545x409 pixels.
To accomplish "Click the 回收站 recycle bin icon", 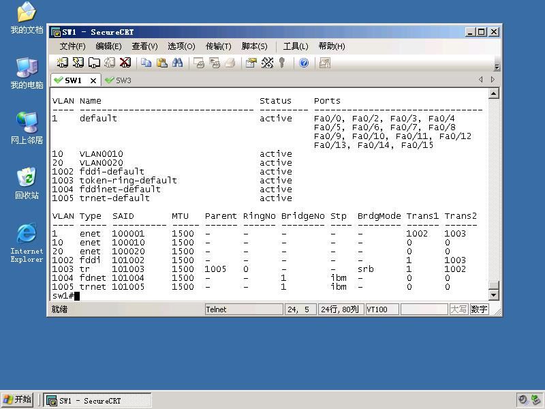I will pos(27,183).
